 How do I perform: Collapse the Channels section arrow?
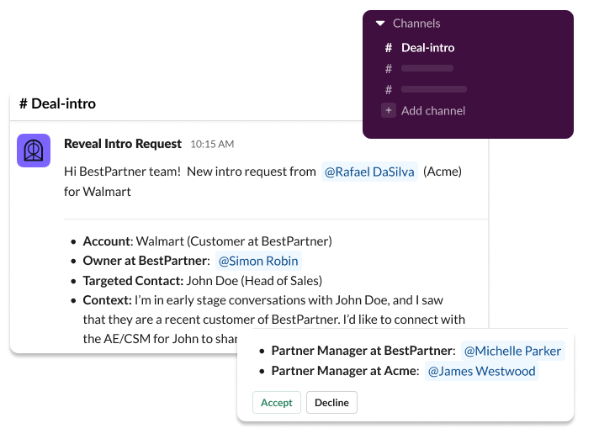click(380, 24)
